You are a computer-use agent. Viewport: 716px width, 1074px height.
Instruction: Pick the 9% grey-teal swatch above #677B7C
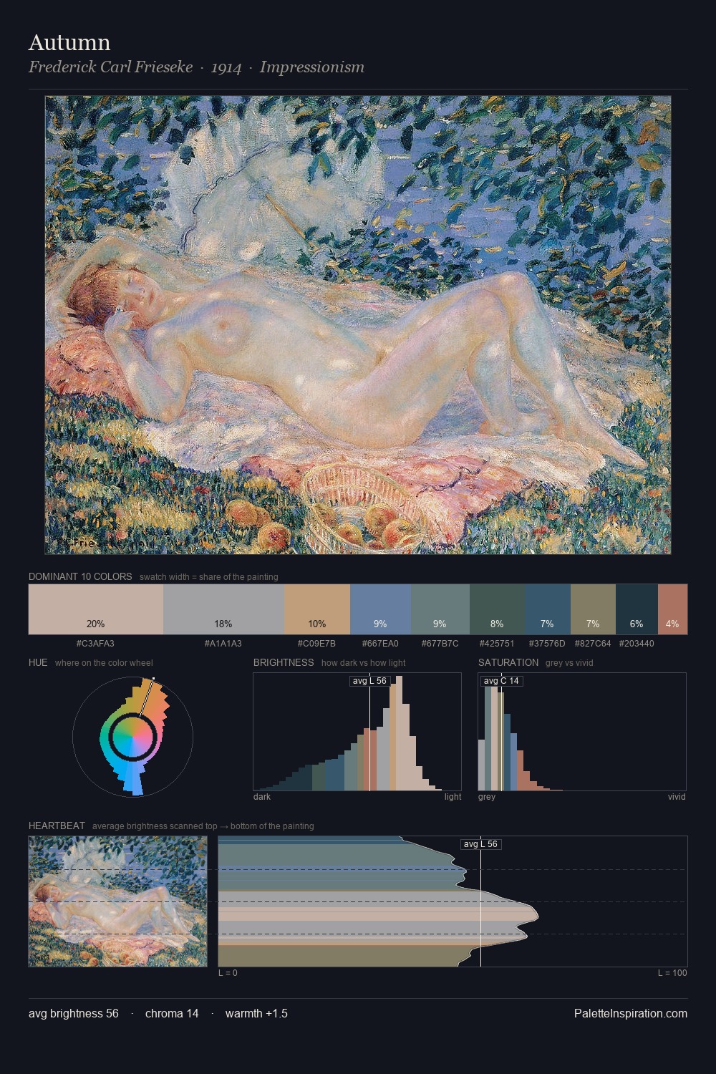click(440, 609)
